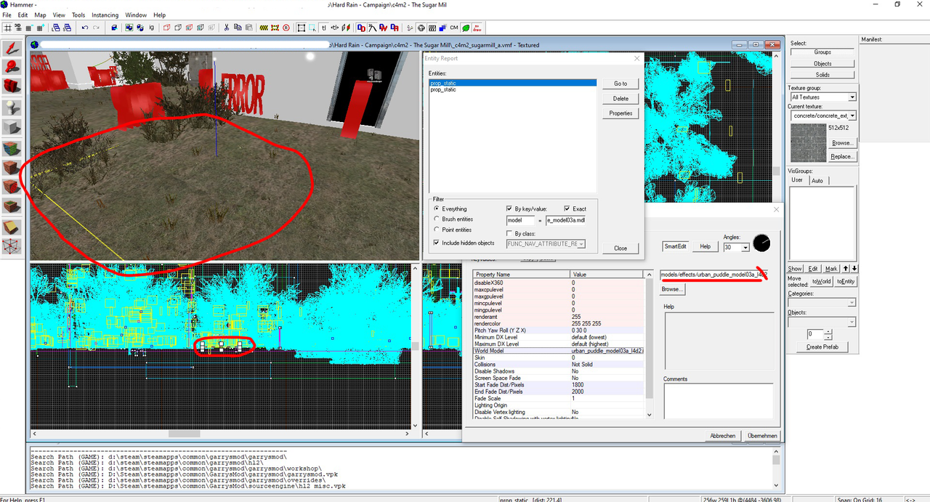Click the radius culling (red circle) toolbar icon
Image resolution: width=930 pixels, height=502 pixels.
tap(286, 28)
